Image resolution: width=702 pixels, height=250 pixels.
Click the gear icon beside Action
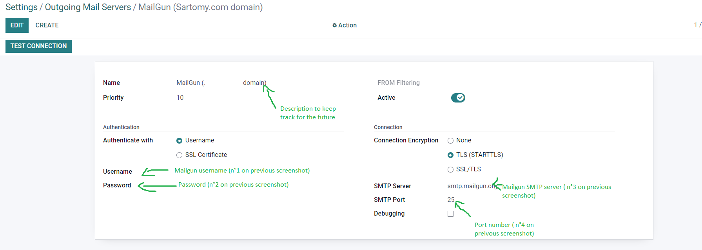(x=334, y=25)
